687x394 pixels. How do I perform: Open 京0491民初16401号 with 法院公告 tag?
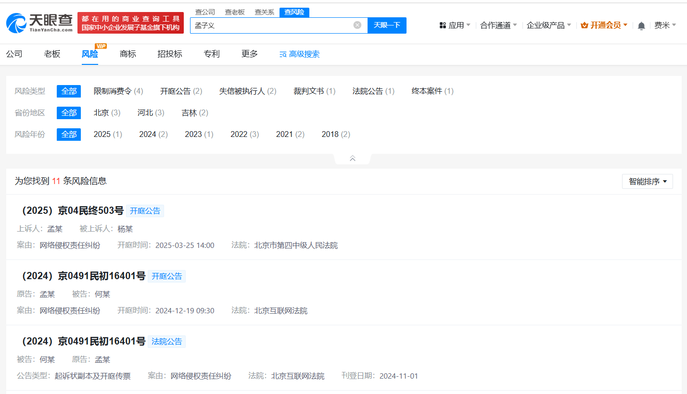click(x=81, y=342)
